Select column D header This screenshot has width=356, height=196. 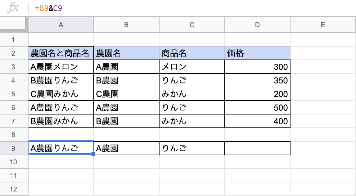coord(257,25)
